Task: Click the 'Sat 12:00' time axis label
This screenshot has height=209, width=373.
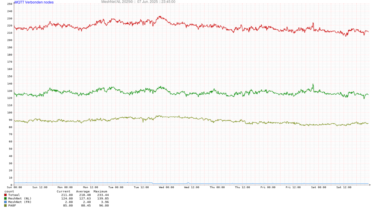Action: [x=344, y=188]
